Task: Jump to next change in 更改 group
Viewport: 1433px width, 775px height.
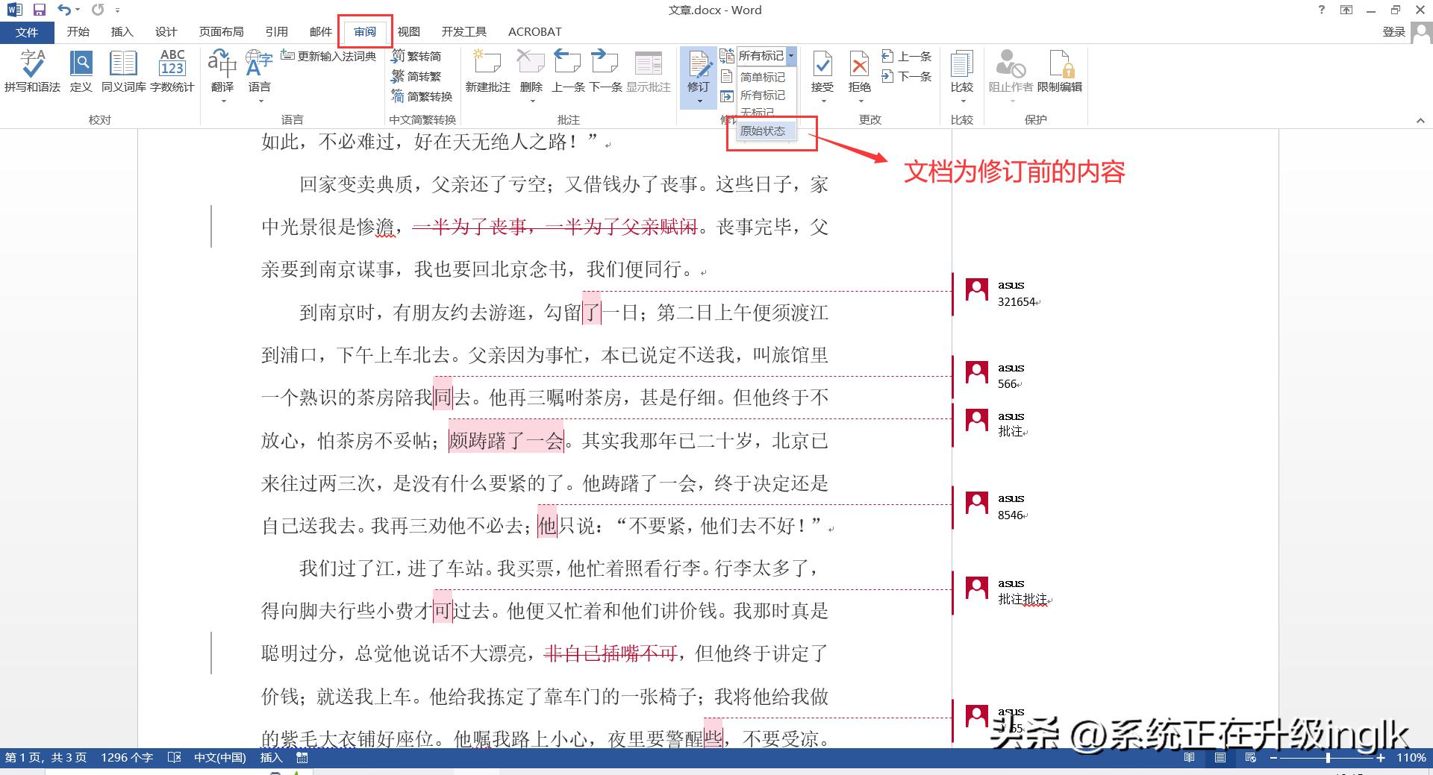Action: pyautogui.click(x=907, y=76)
